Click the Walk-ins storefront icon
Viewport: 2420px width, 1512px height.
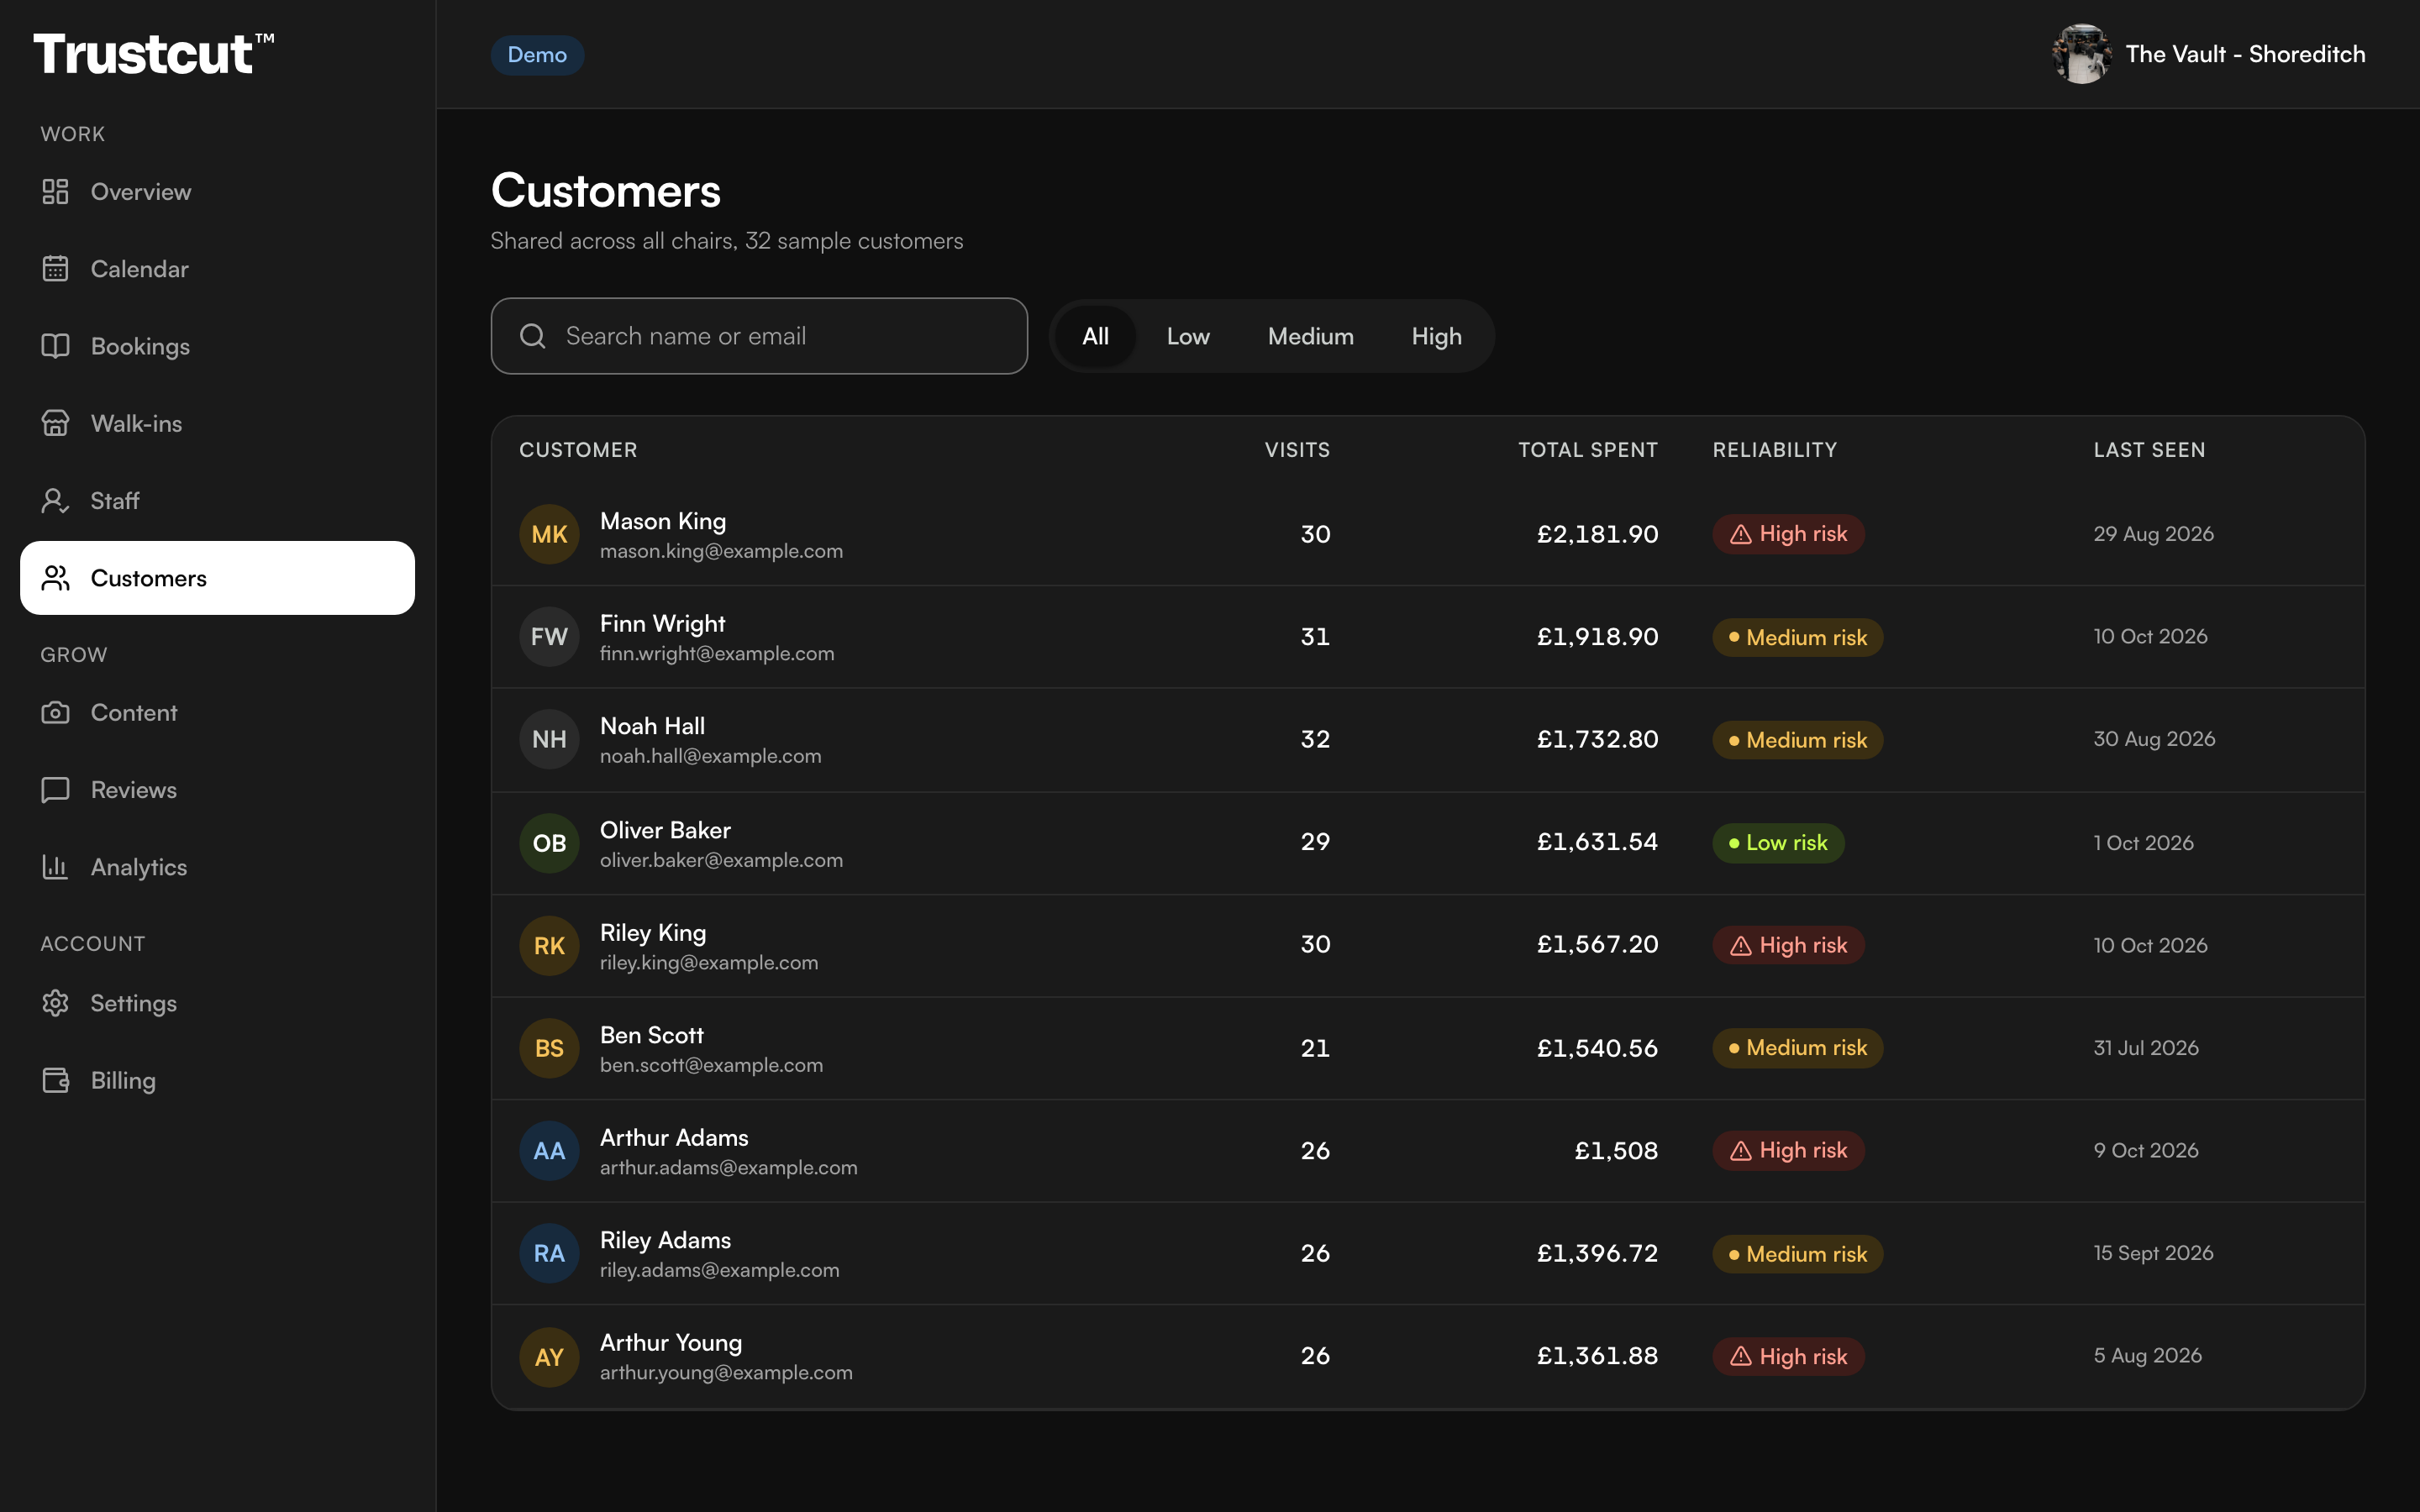click(55, 423)
